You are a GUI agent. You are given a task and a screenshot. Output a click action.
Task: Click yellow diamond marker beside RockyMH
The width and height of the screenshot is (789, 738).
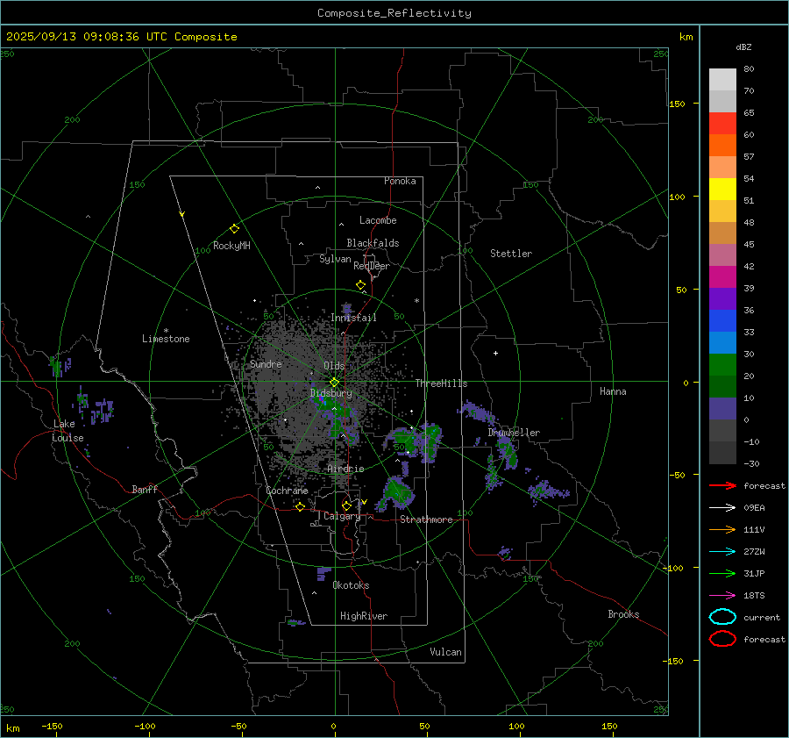(234, 229)
